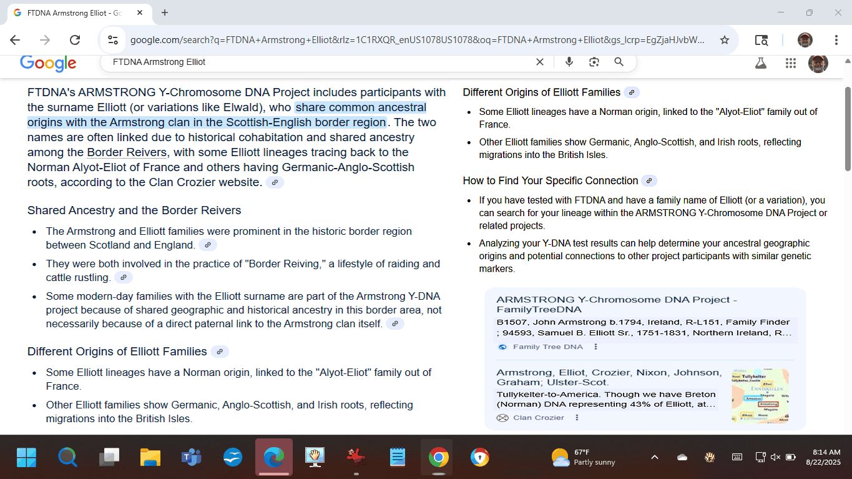Open File Explorer from the taskbar
Screen dimensions: 852x479
click(150, 458)
